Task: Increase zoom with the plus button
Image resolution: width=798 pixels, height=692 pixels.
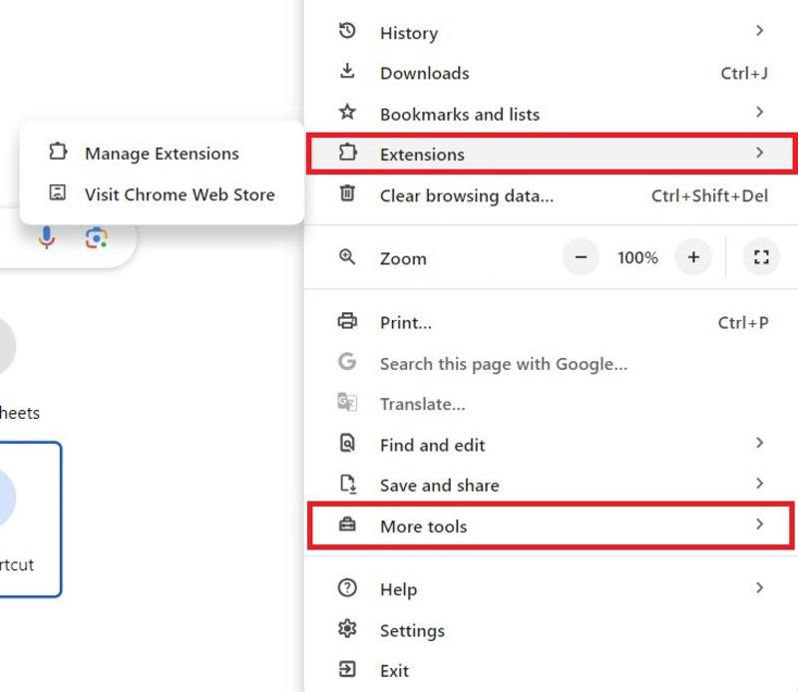Action: 693,257
